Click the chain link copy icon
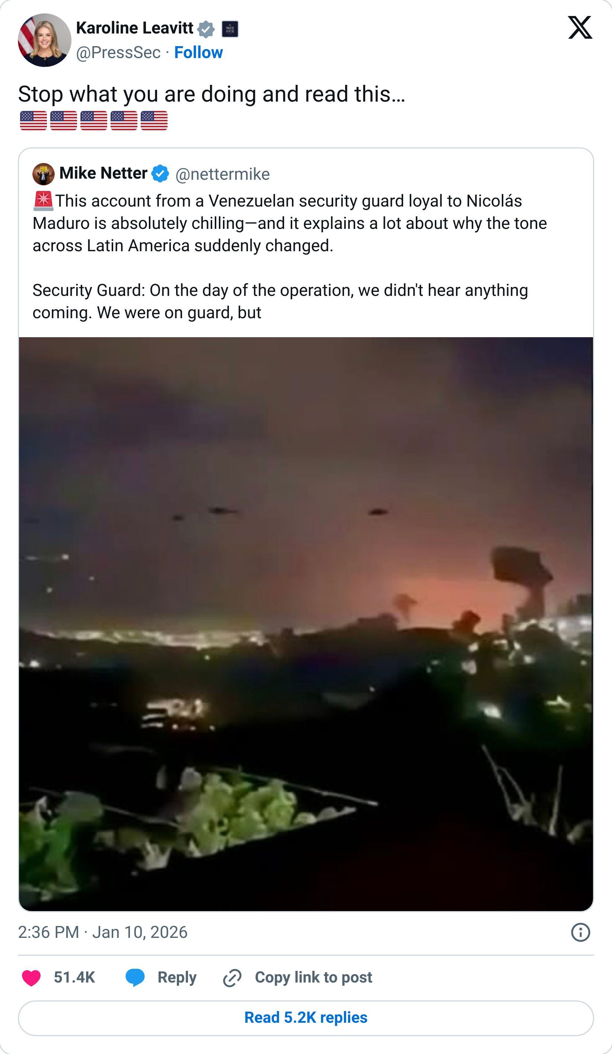Image resolution: width=612 pixels, height=1054 pixels. click(x=232, y=978)
